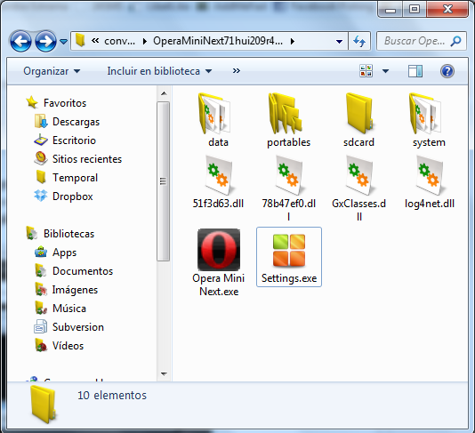
Task: Open the view options dropdown arrow
Action: [385, 71]
